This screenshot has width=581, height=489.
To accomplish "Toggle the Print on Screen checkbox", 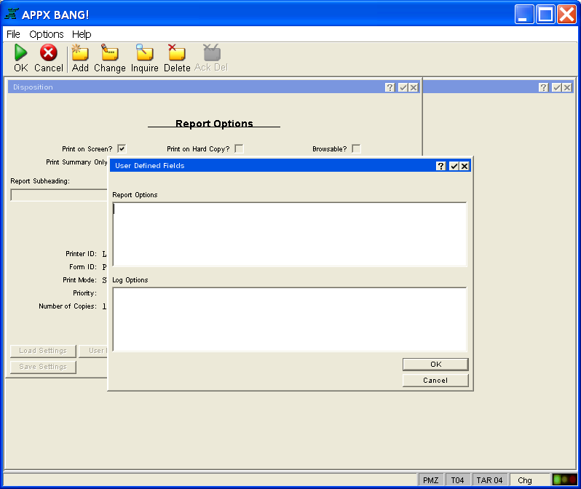I will (122, 148).
